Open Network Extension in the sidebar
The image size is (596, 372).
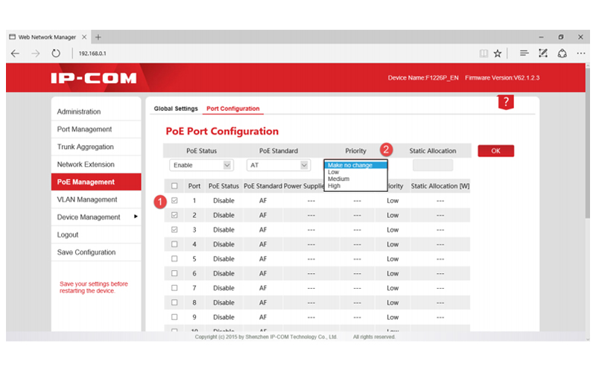96,164
